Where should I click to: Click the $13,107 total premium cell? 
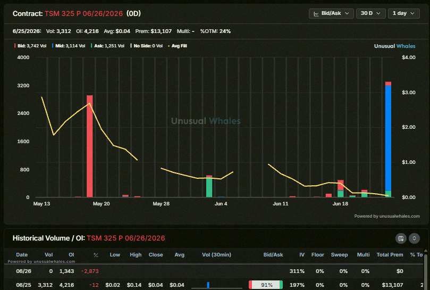coord(392,285)
